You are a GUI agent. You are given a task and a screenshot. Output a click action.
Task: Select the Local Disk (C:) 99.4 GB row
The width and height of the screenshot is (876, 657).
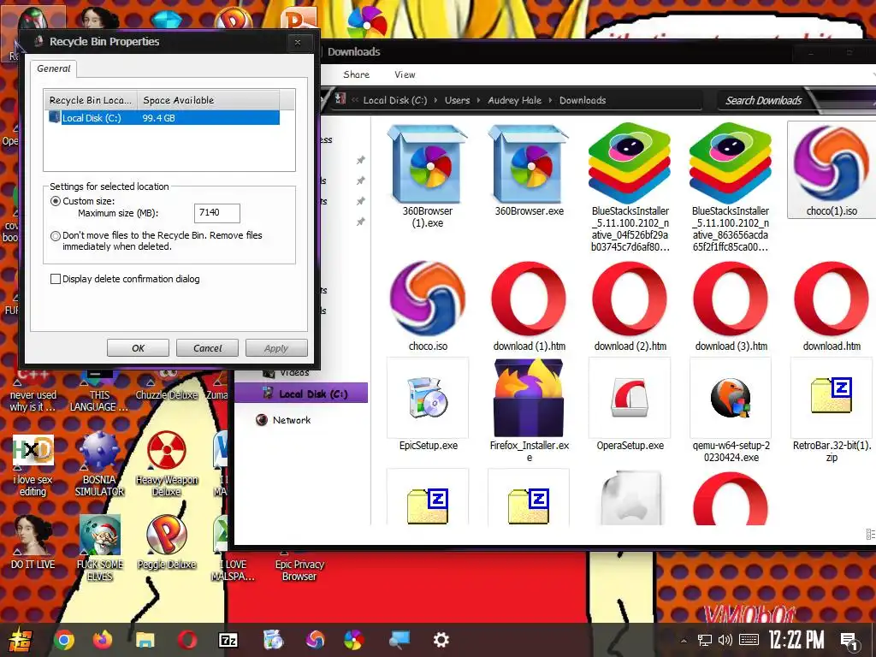click(163, 118)
